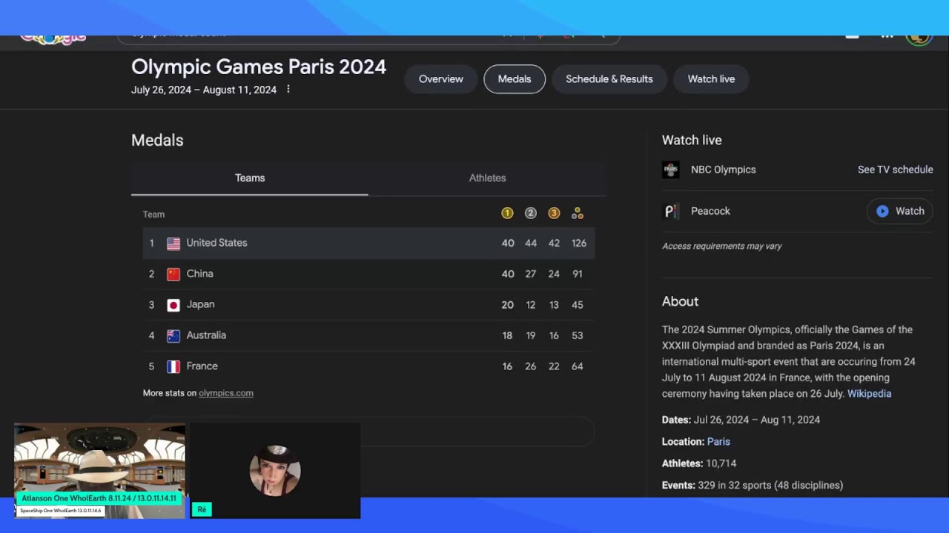Open the Overview tab
949x533 pixels.
pyautogui.click(x=440, y=79)
